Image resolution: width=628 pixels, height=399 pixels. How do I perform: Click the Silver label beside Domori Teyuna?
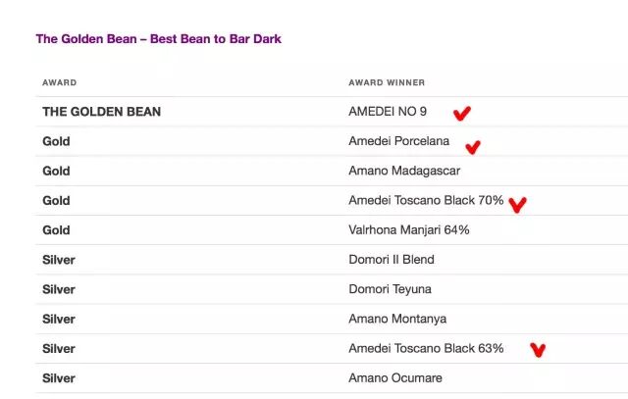(x=59, y=289)
